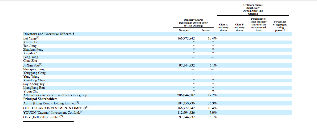The width and height of the screenshot is (317, 128).
Task: Click the value 286,044,682
Action: [186, 95]
